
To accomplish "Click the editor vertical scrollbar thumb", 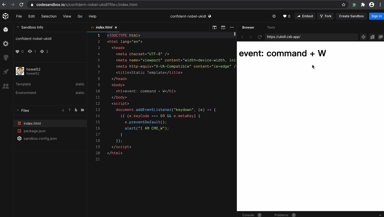I will pos(235,34).
